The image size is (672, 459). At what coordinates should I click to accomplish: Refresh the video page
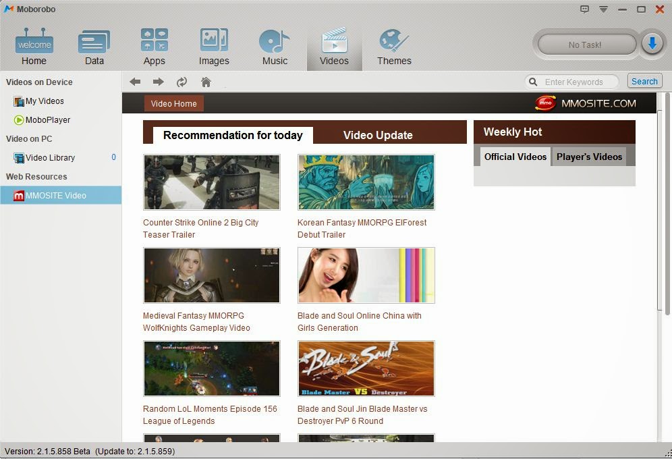[181, 82]
